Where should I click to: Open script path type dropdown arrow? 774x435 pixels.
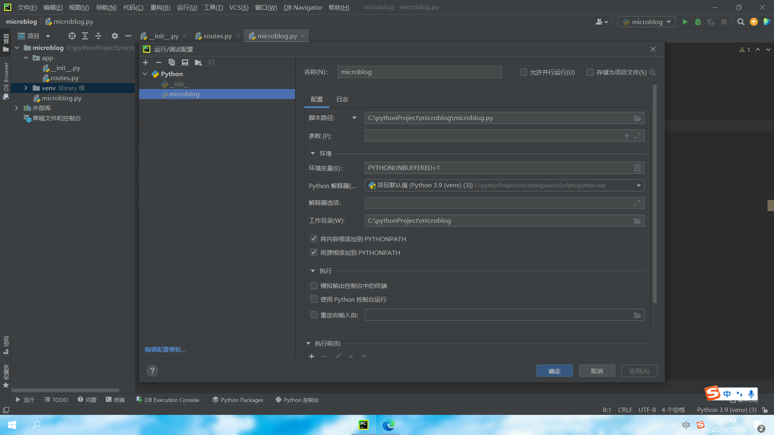pos(354,118)
